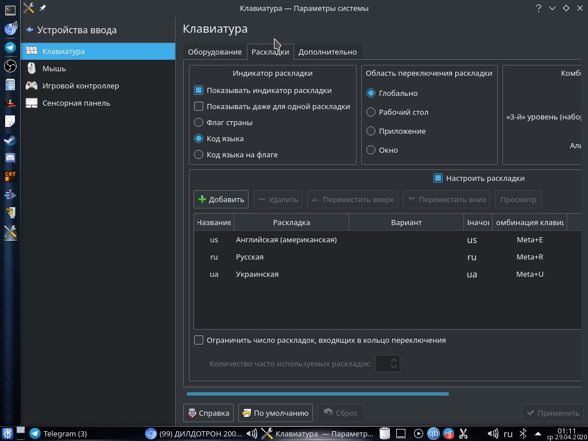Click the horizontal scrollbar below the layout panel

point(318,394)
